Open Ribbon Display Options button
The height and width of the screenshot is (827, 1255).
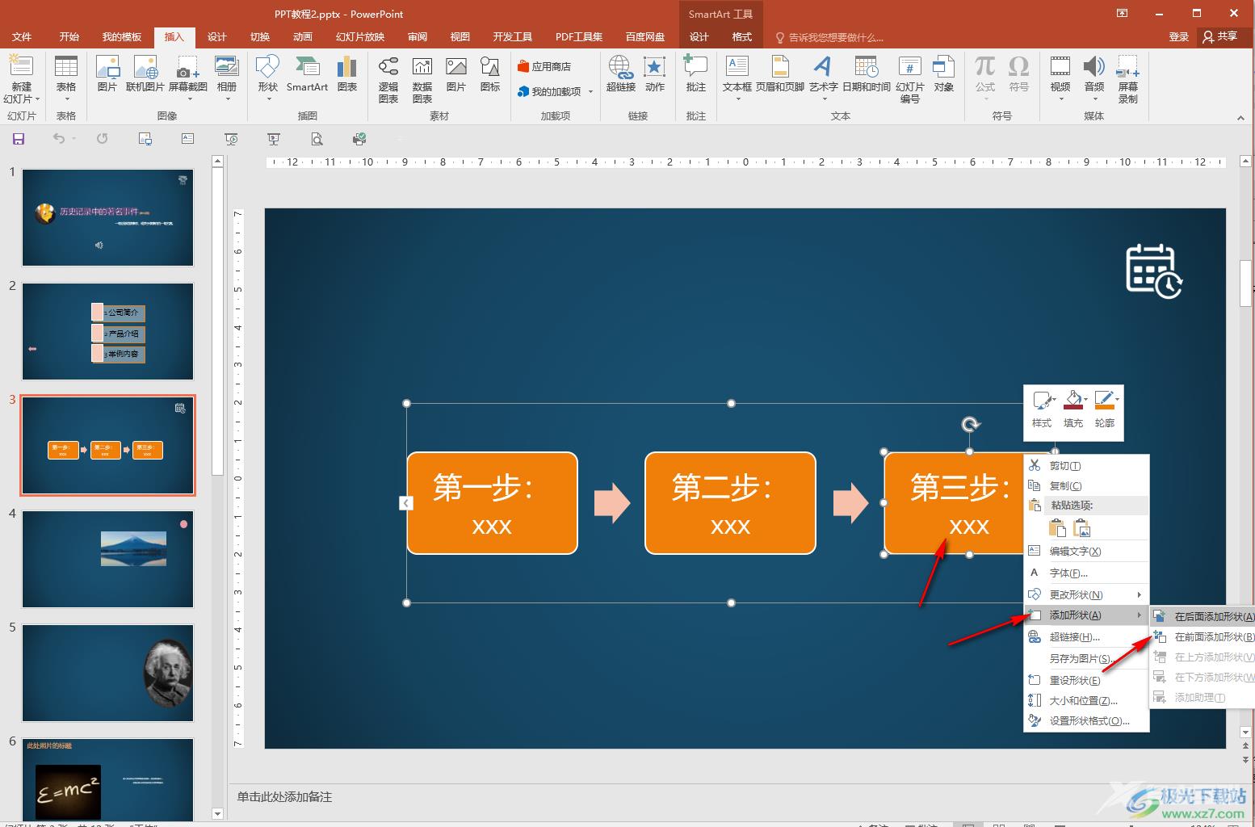point(1123,13)
